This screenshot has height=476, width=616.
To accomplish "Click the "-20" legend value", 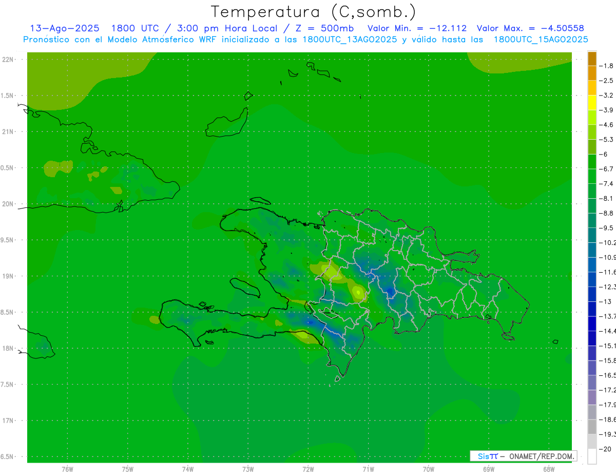I will [605, 449].
